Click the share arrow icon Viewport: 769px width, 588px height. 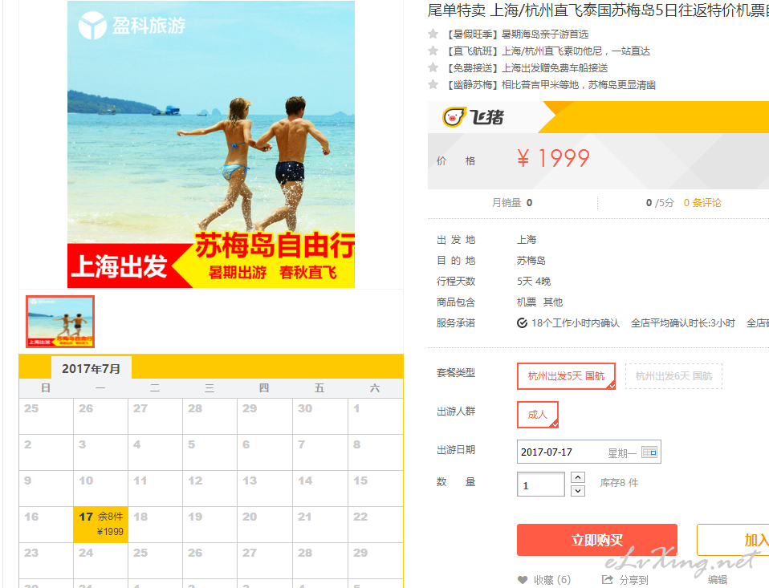[607, 580]
